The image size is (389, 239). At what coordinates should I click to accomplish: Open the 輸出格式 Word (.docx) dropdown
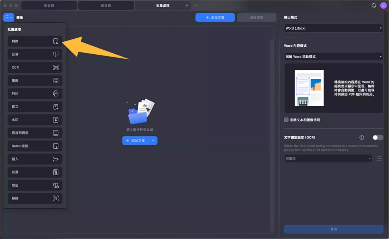pos(333,28)
